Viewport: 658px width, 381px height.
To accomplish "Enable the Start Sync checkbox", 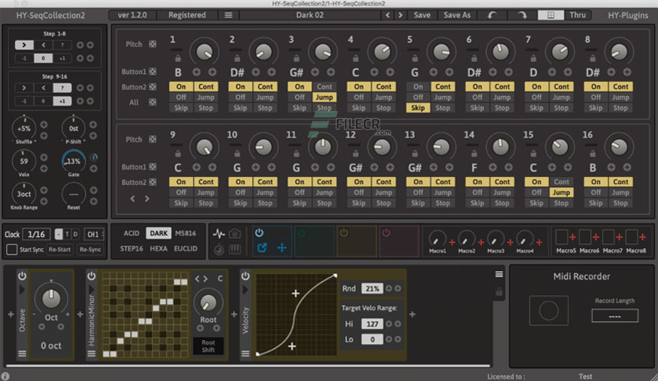I will (12, 250).
